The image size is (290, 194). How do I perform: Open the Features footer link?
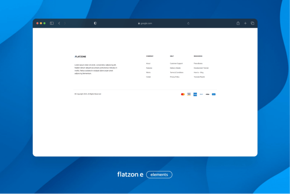[x=149, y=68]
